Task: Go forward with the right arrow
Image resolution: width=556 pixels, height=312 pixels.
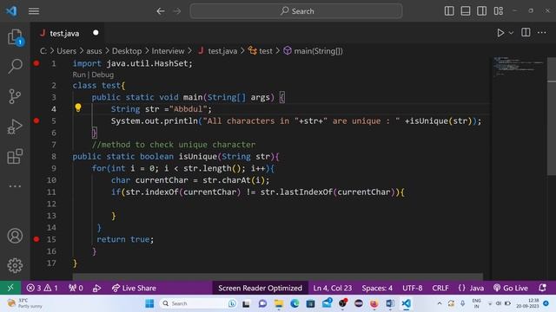Action: point(177,11)
